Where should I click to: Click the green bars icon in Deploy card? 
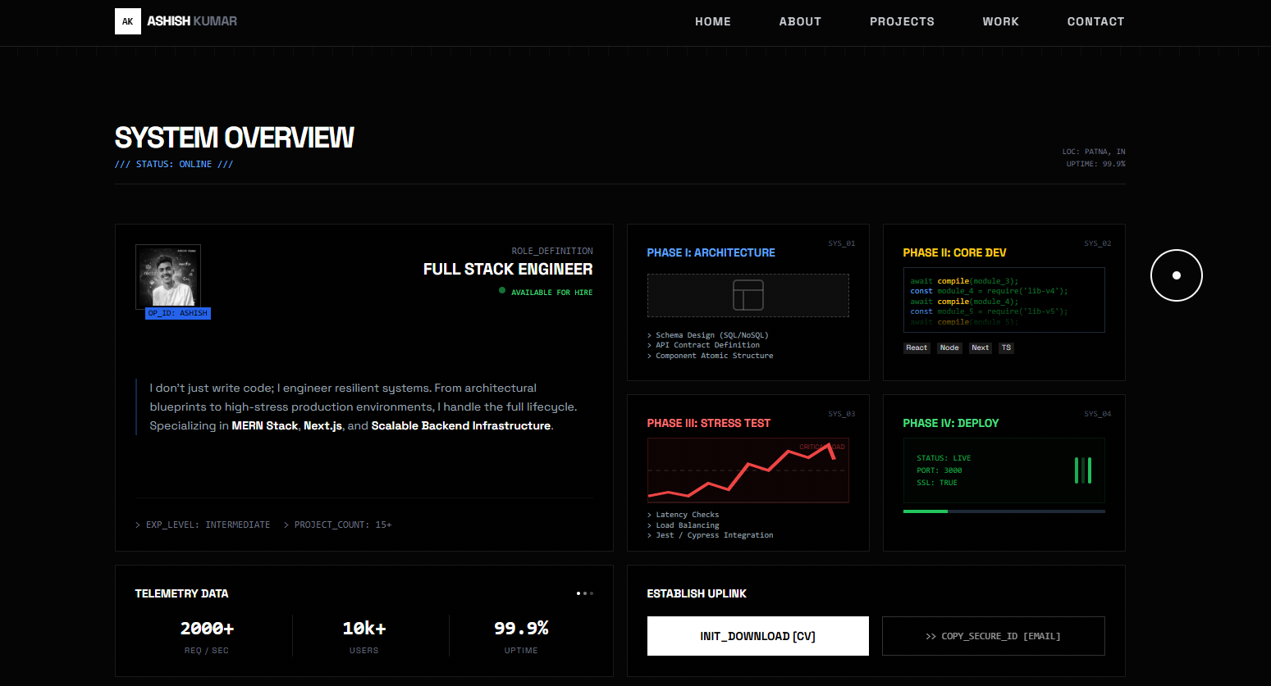(1083, 470)
